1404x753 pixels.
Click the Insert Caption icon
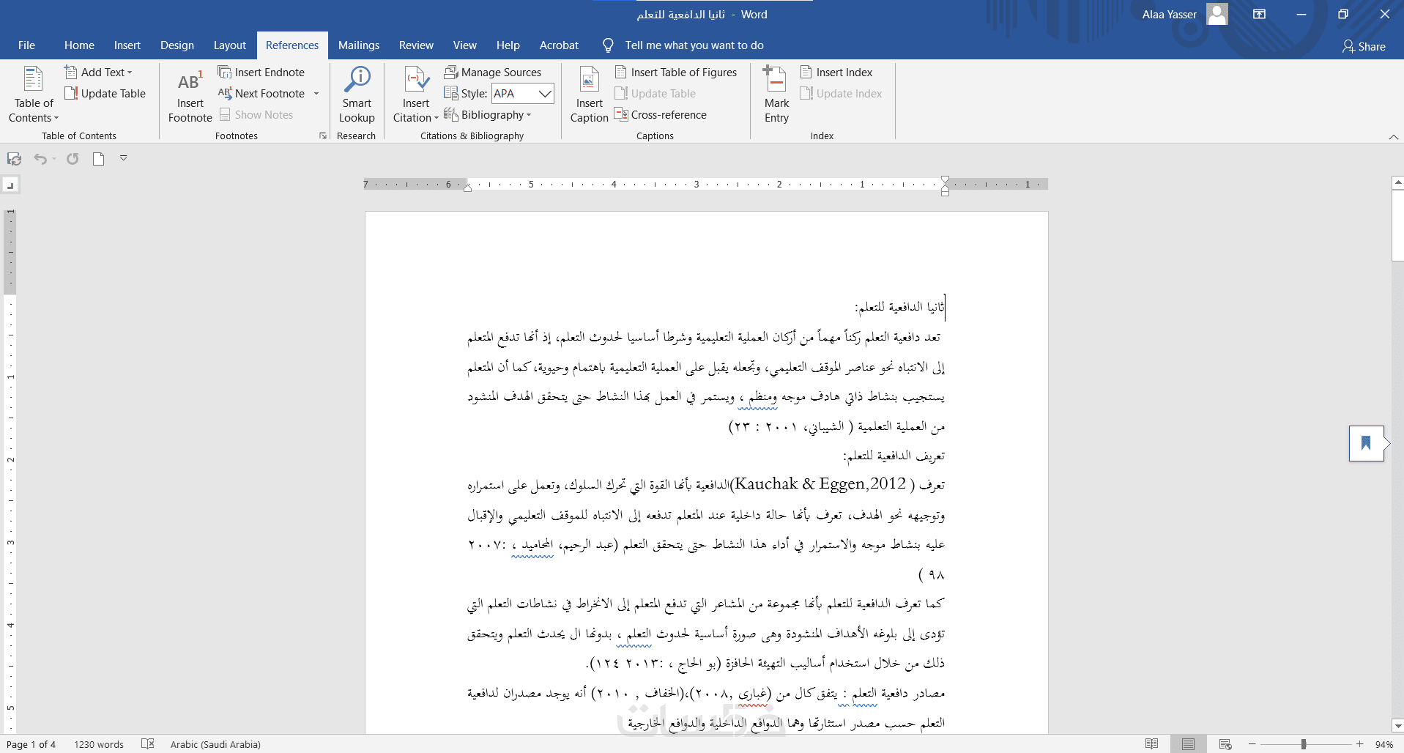[589, 80]
